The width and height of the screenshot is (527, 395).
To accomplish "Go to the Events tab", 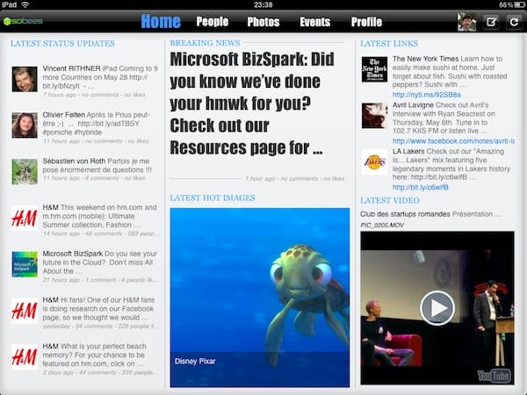I will click(x=314, y=22).
